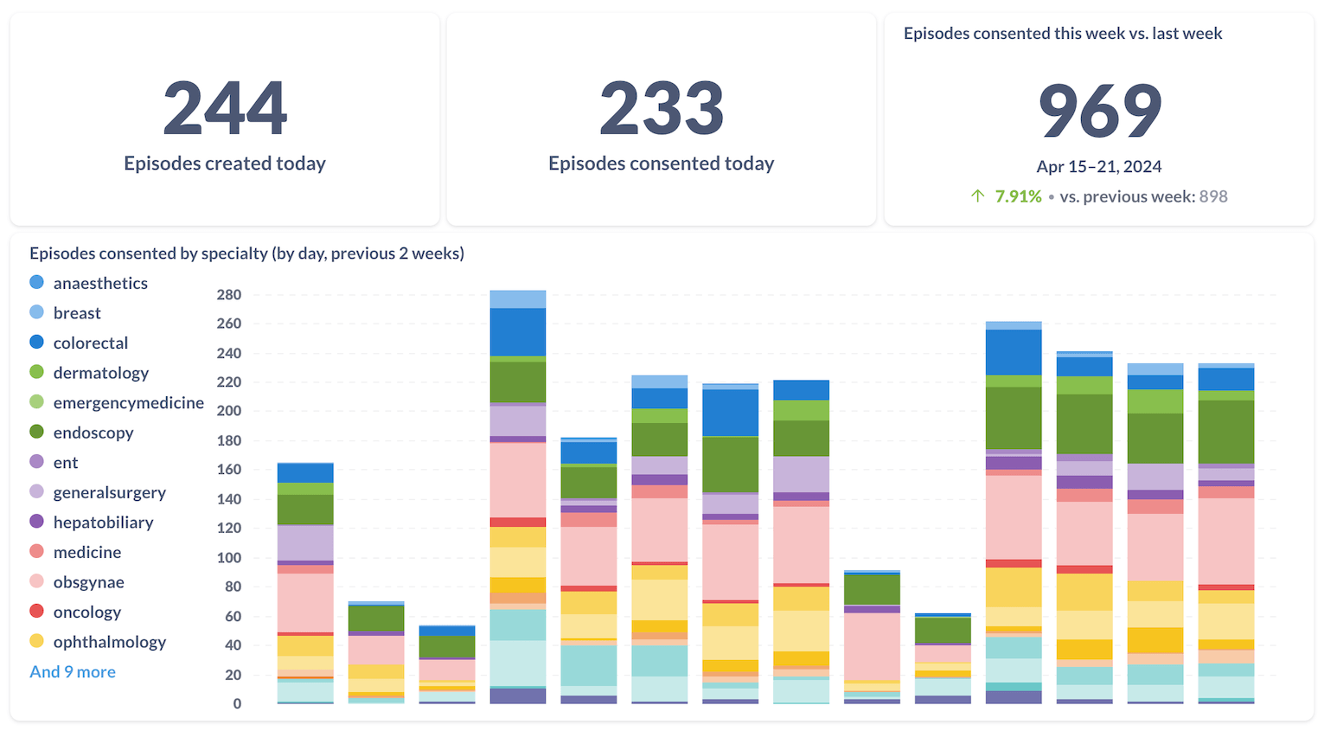
Task: Click the anaesthetics legend label
Action: pos(100,283)
